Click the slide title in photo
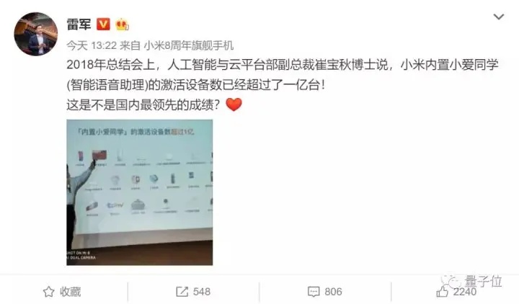 pyautogui.click(x=136, y=132)
